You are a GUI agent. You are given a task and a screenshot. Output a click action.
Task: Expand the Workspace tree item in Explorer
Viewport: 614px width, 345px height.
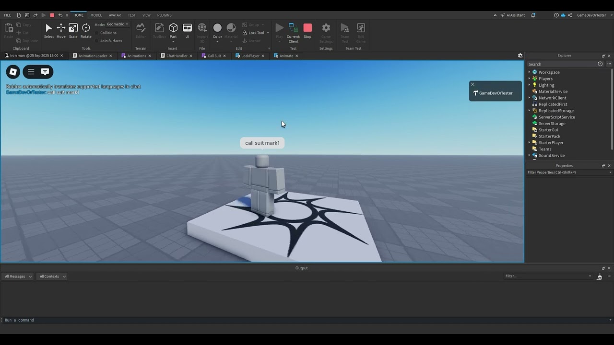(x=529, y=72)
